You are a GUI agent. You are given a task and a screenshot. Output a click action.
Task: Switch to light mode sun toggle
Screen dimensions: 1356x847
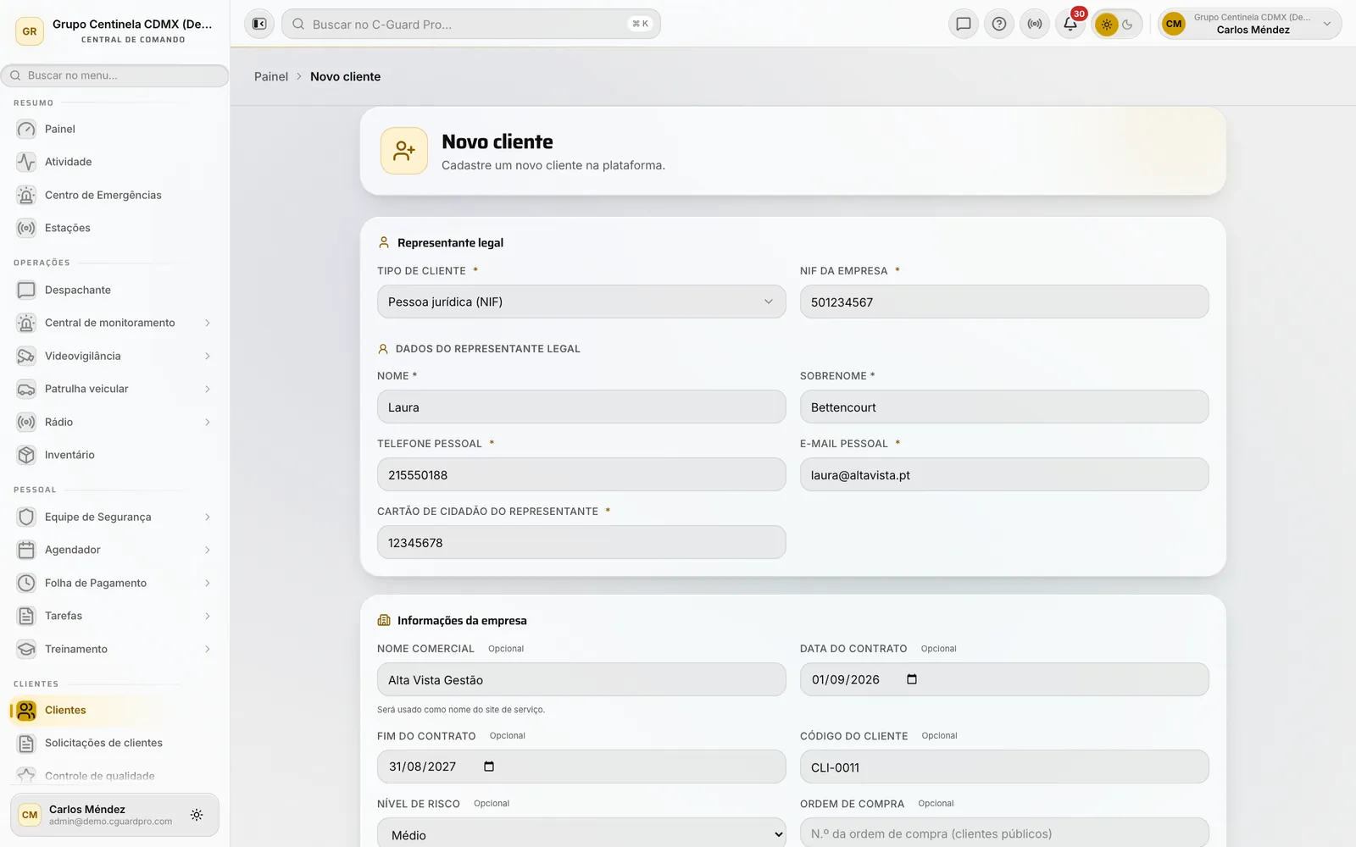coord(1106,25)
